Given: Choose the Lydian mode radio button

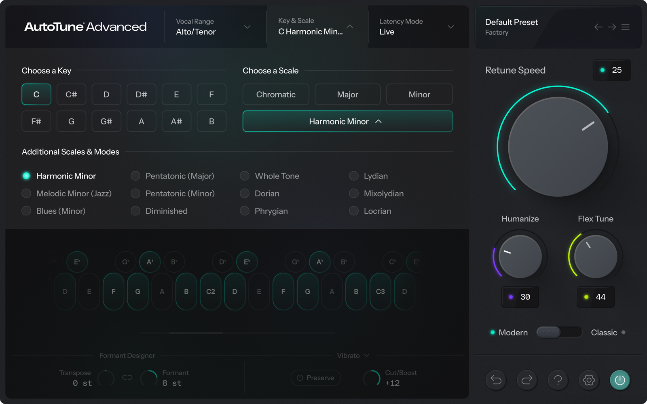Looking at the screenshot, I should pyautogui.click(x=354, y=176).
